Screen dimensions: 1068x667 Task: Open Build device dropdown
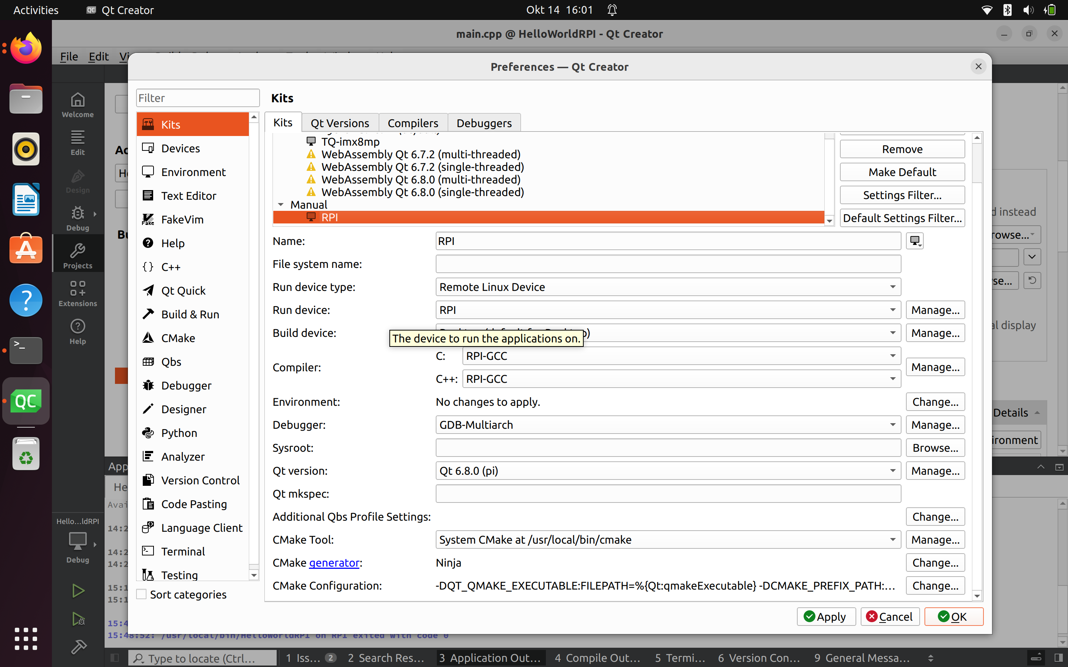(668, 333)
